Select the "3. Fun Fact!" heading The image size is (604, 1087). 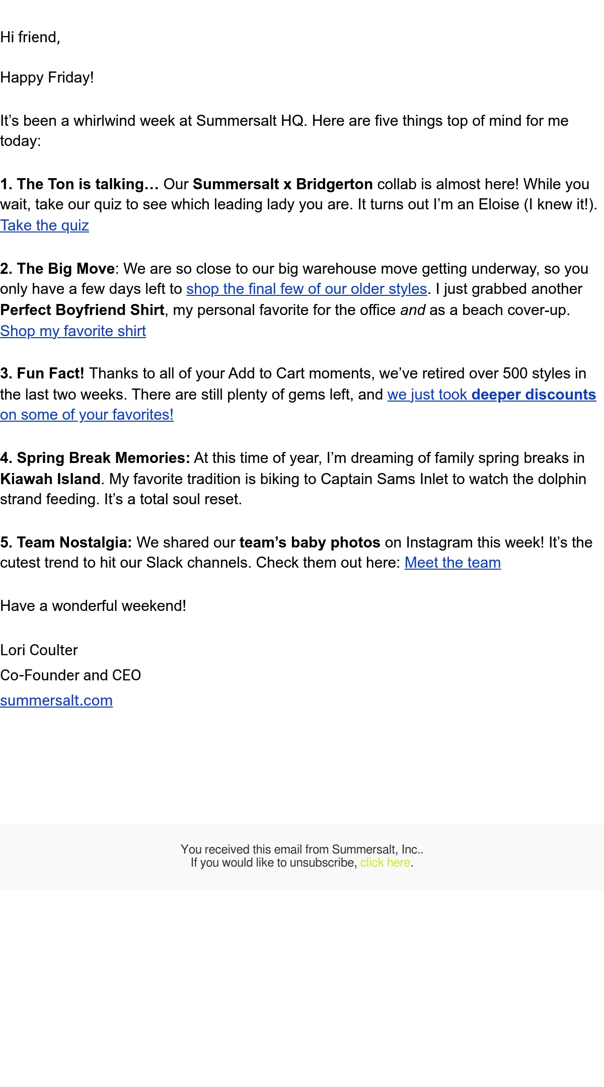(42, 373)
